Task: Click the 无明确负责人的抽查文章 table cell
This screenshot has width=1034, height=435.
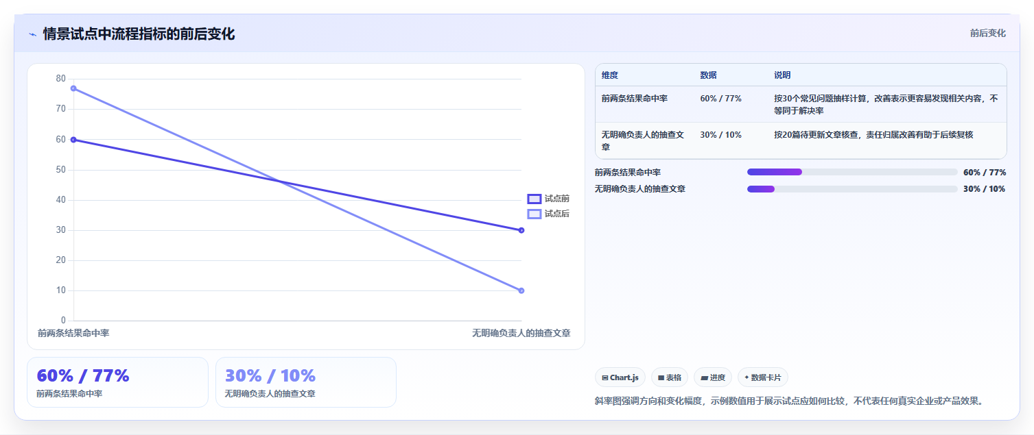Action: click(x=643, y=140)
